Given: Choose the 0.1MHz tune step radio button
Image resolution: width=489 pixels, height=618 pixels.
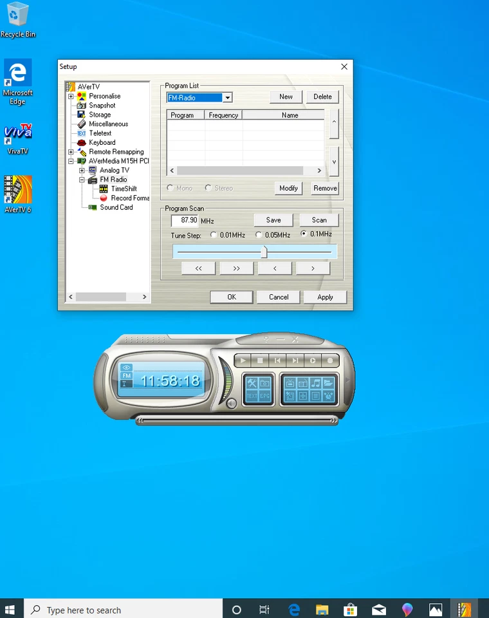Looking at the screenshot, I should pos(304,234).
